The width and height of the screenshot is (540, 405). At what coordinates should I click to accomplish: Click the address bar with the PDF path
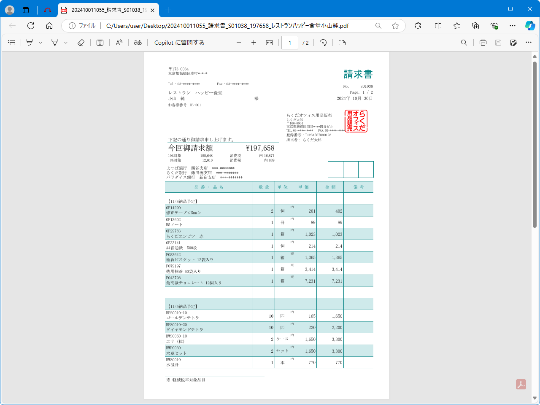coord(227,26)
